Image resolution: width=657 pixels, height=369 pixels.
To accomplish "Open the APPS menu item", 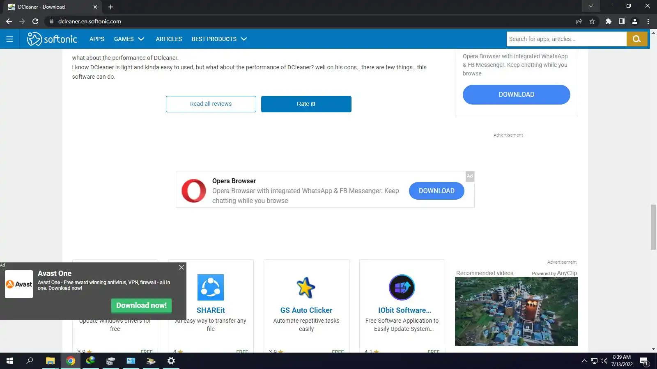I will (97, 39).
